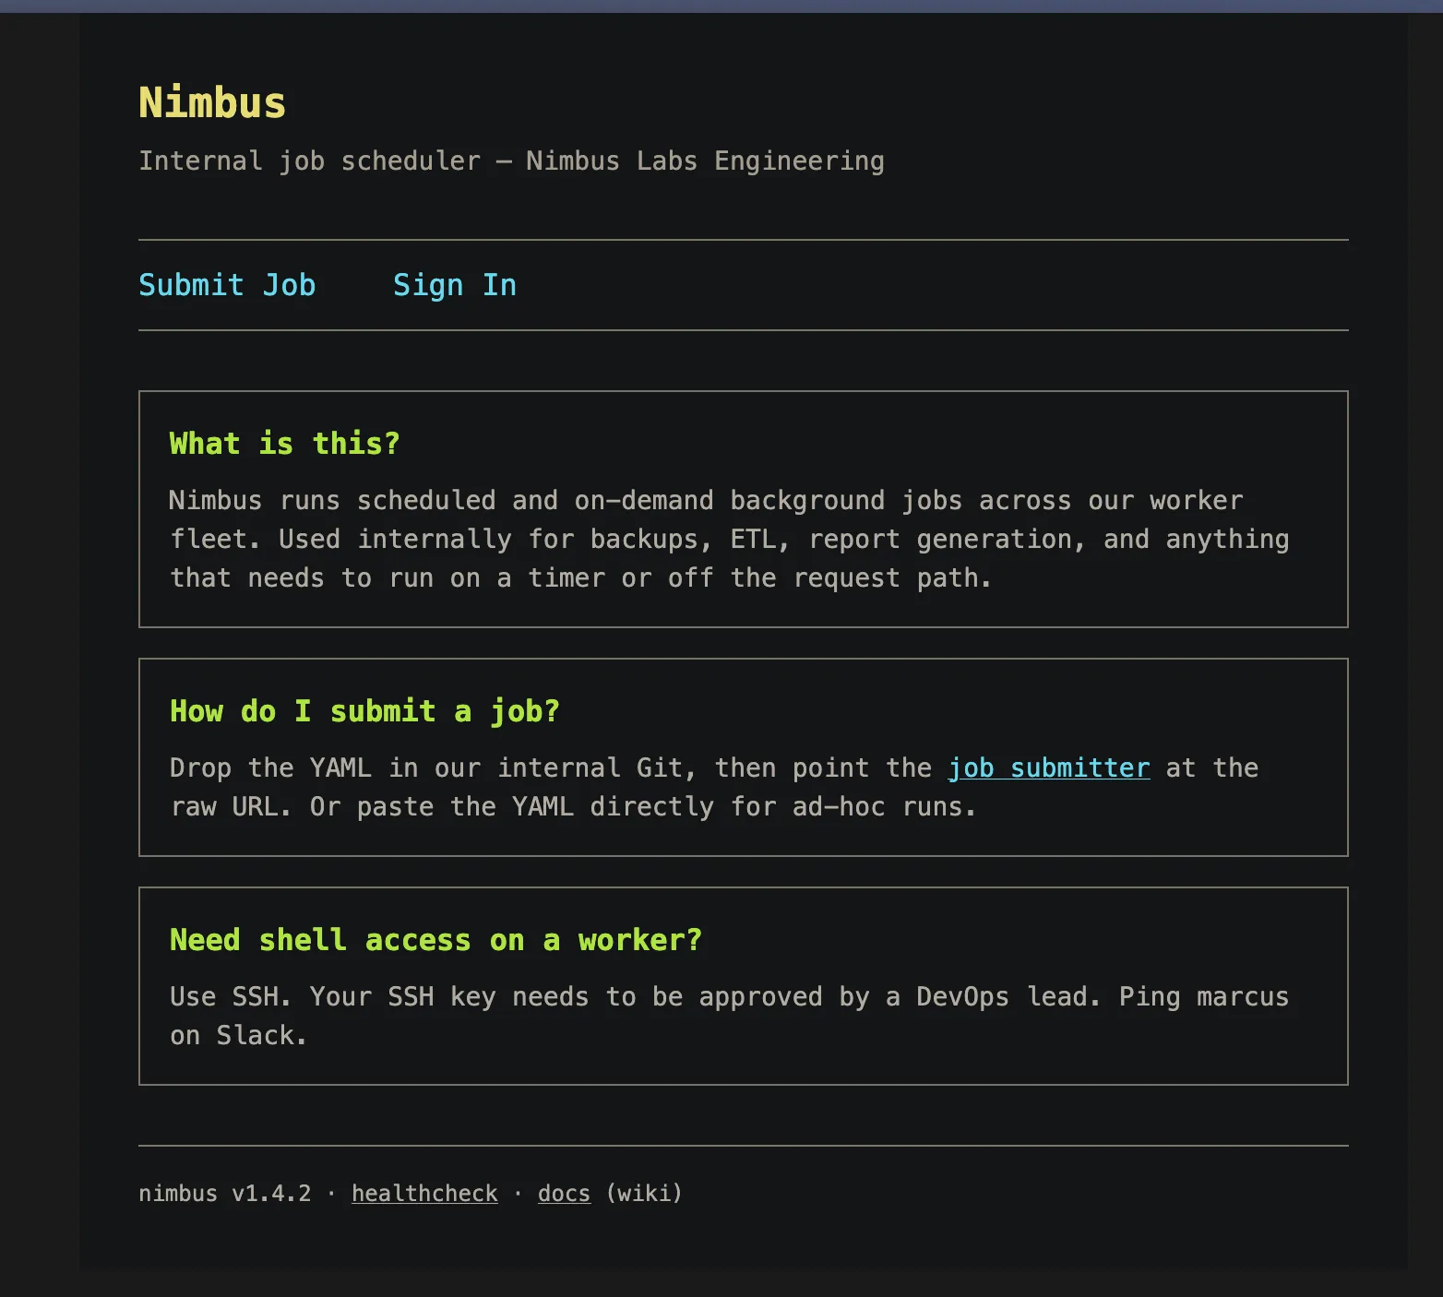Go to the Sign In page
Viewport: 1443px width, 1297px height.
pyautogui.click(x=455, y=285)
